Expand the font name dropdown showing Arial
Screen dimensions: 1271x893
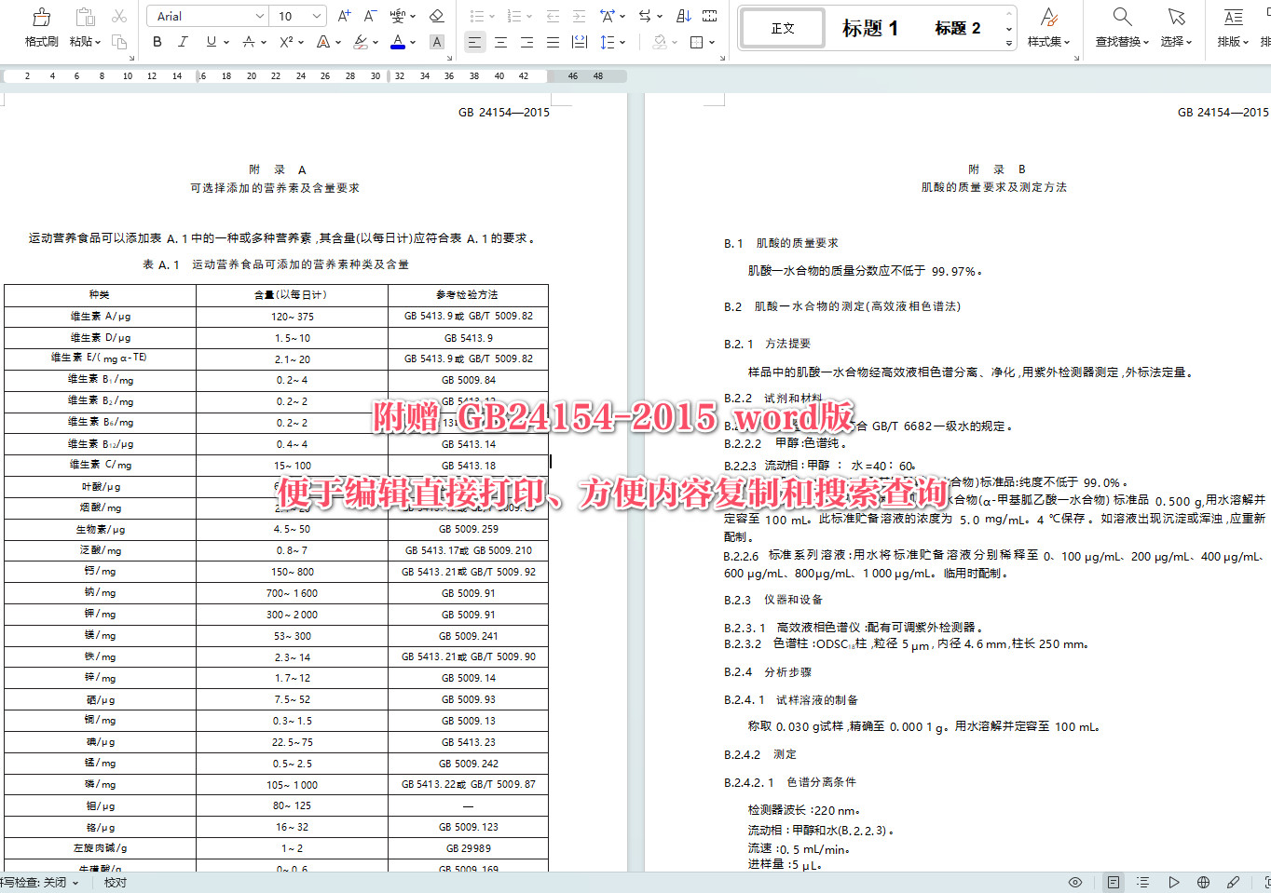(x=262, y=16)
